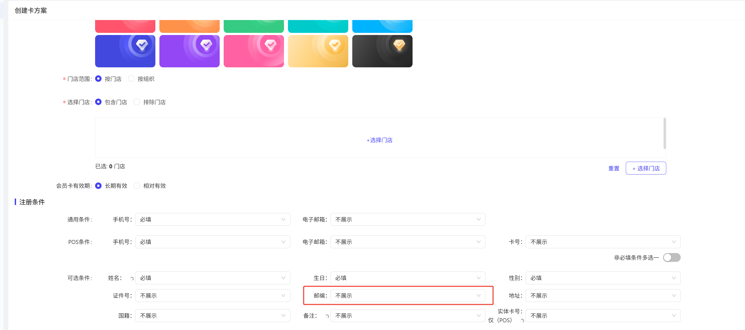Pick the sky-blue card style at top
The image size is (745, 330).
(382, 26)
